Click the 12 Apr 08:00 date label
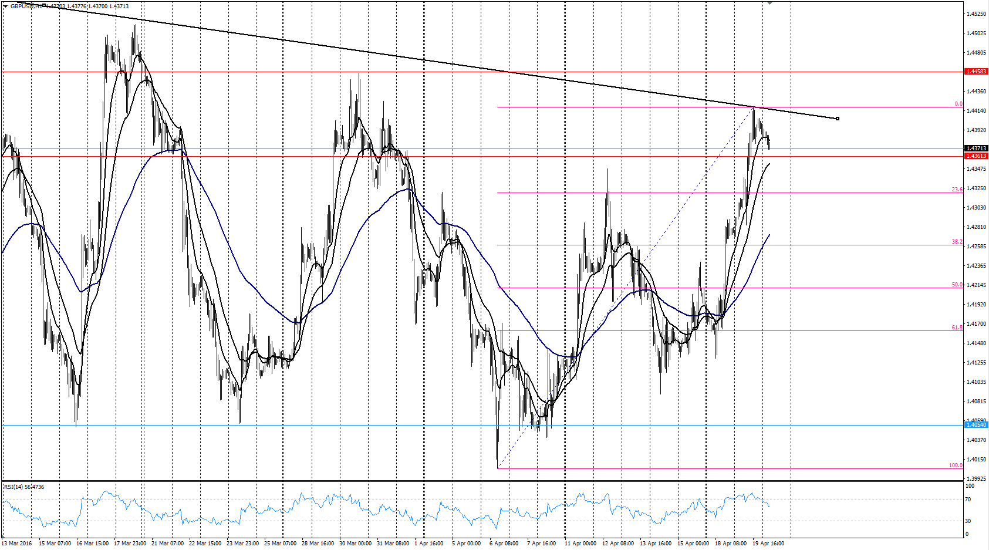 (618, 544)
